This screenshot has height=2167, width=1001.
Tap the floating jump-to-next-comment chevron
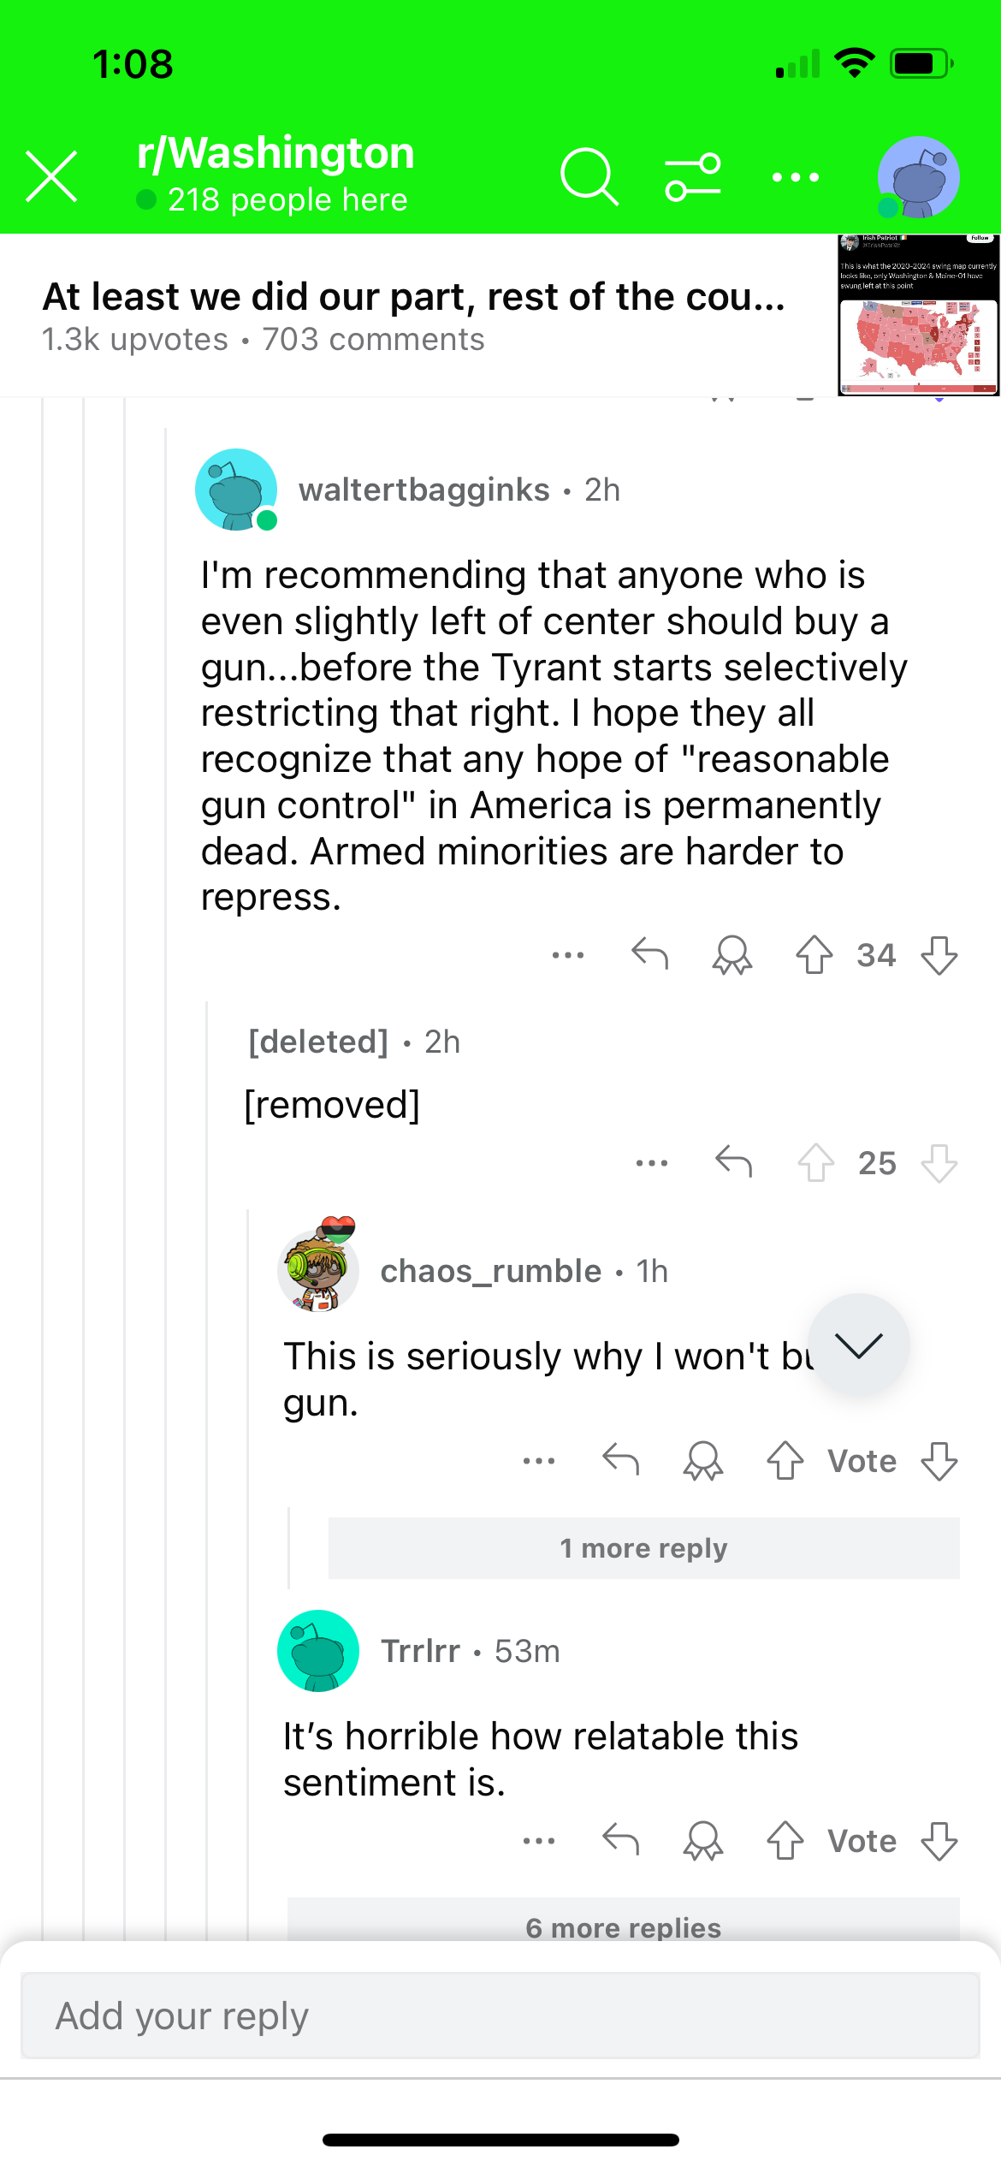(x=858, y=1345)
